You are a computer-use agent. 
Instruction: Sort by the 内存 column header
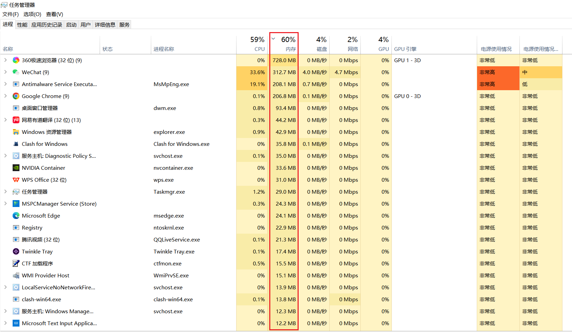point(283,45)
